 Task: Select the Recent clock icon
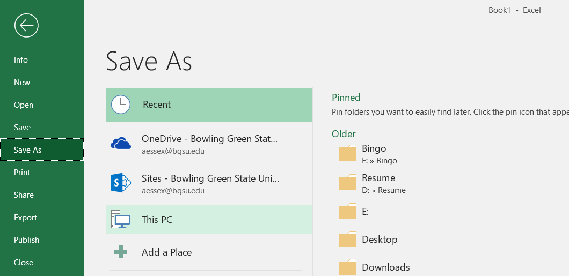click(x=121, y=105)
